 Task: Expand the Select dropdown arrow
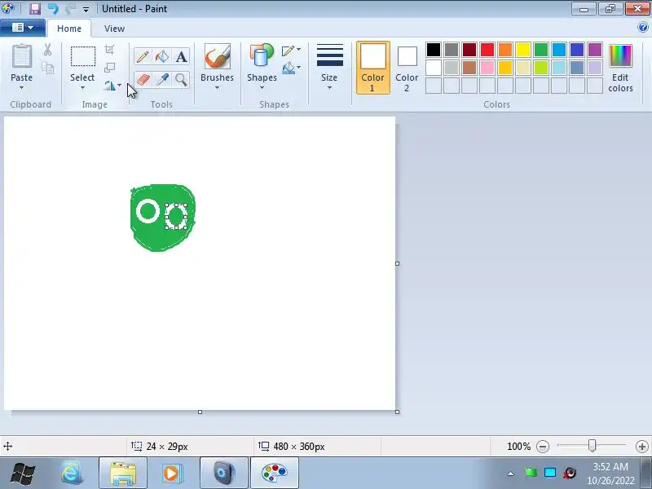[82, 88]
